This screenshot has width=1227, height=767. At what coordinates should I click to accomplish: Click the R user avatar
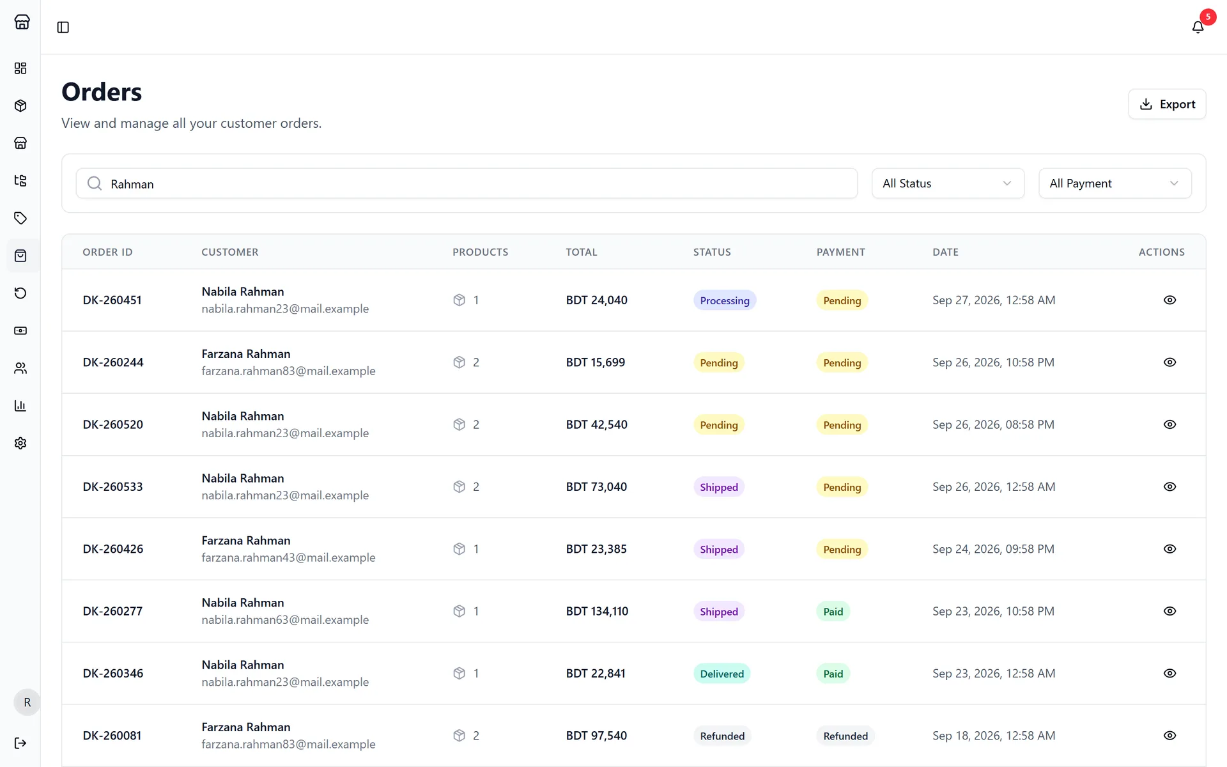(x=27, y=702)
